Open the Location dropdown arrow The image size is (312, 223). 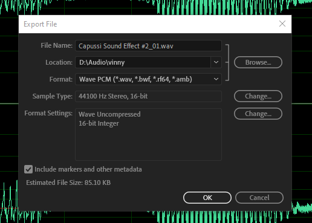click(216, 62)
